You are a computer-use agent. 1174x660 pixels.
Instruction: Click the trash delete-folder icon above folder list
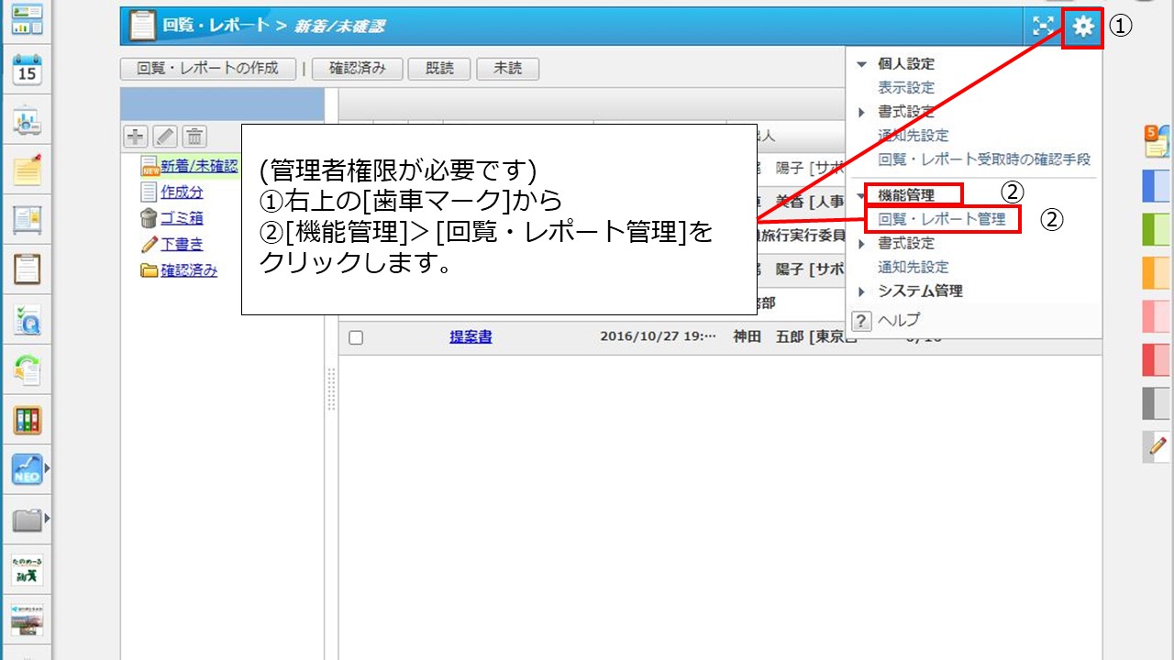pos(194,137)
